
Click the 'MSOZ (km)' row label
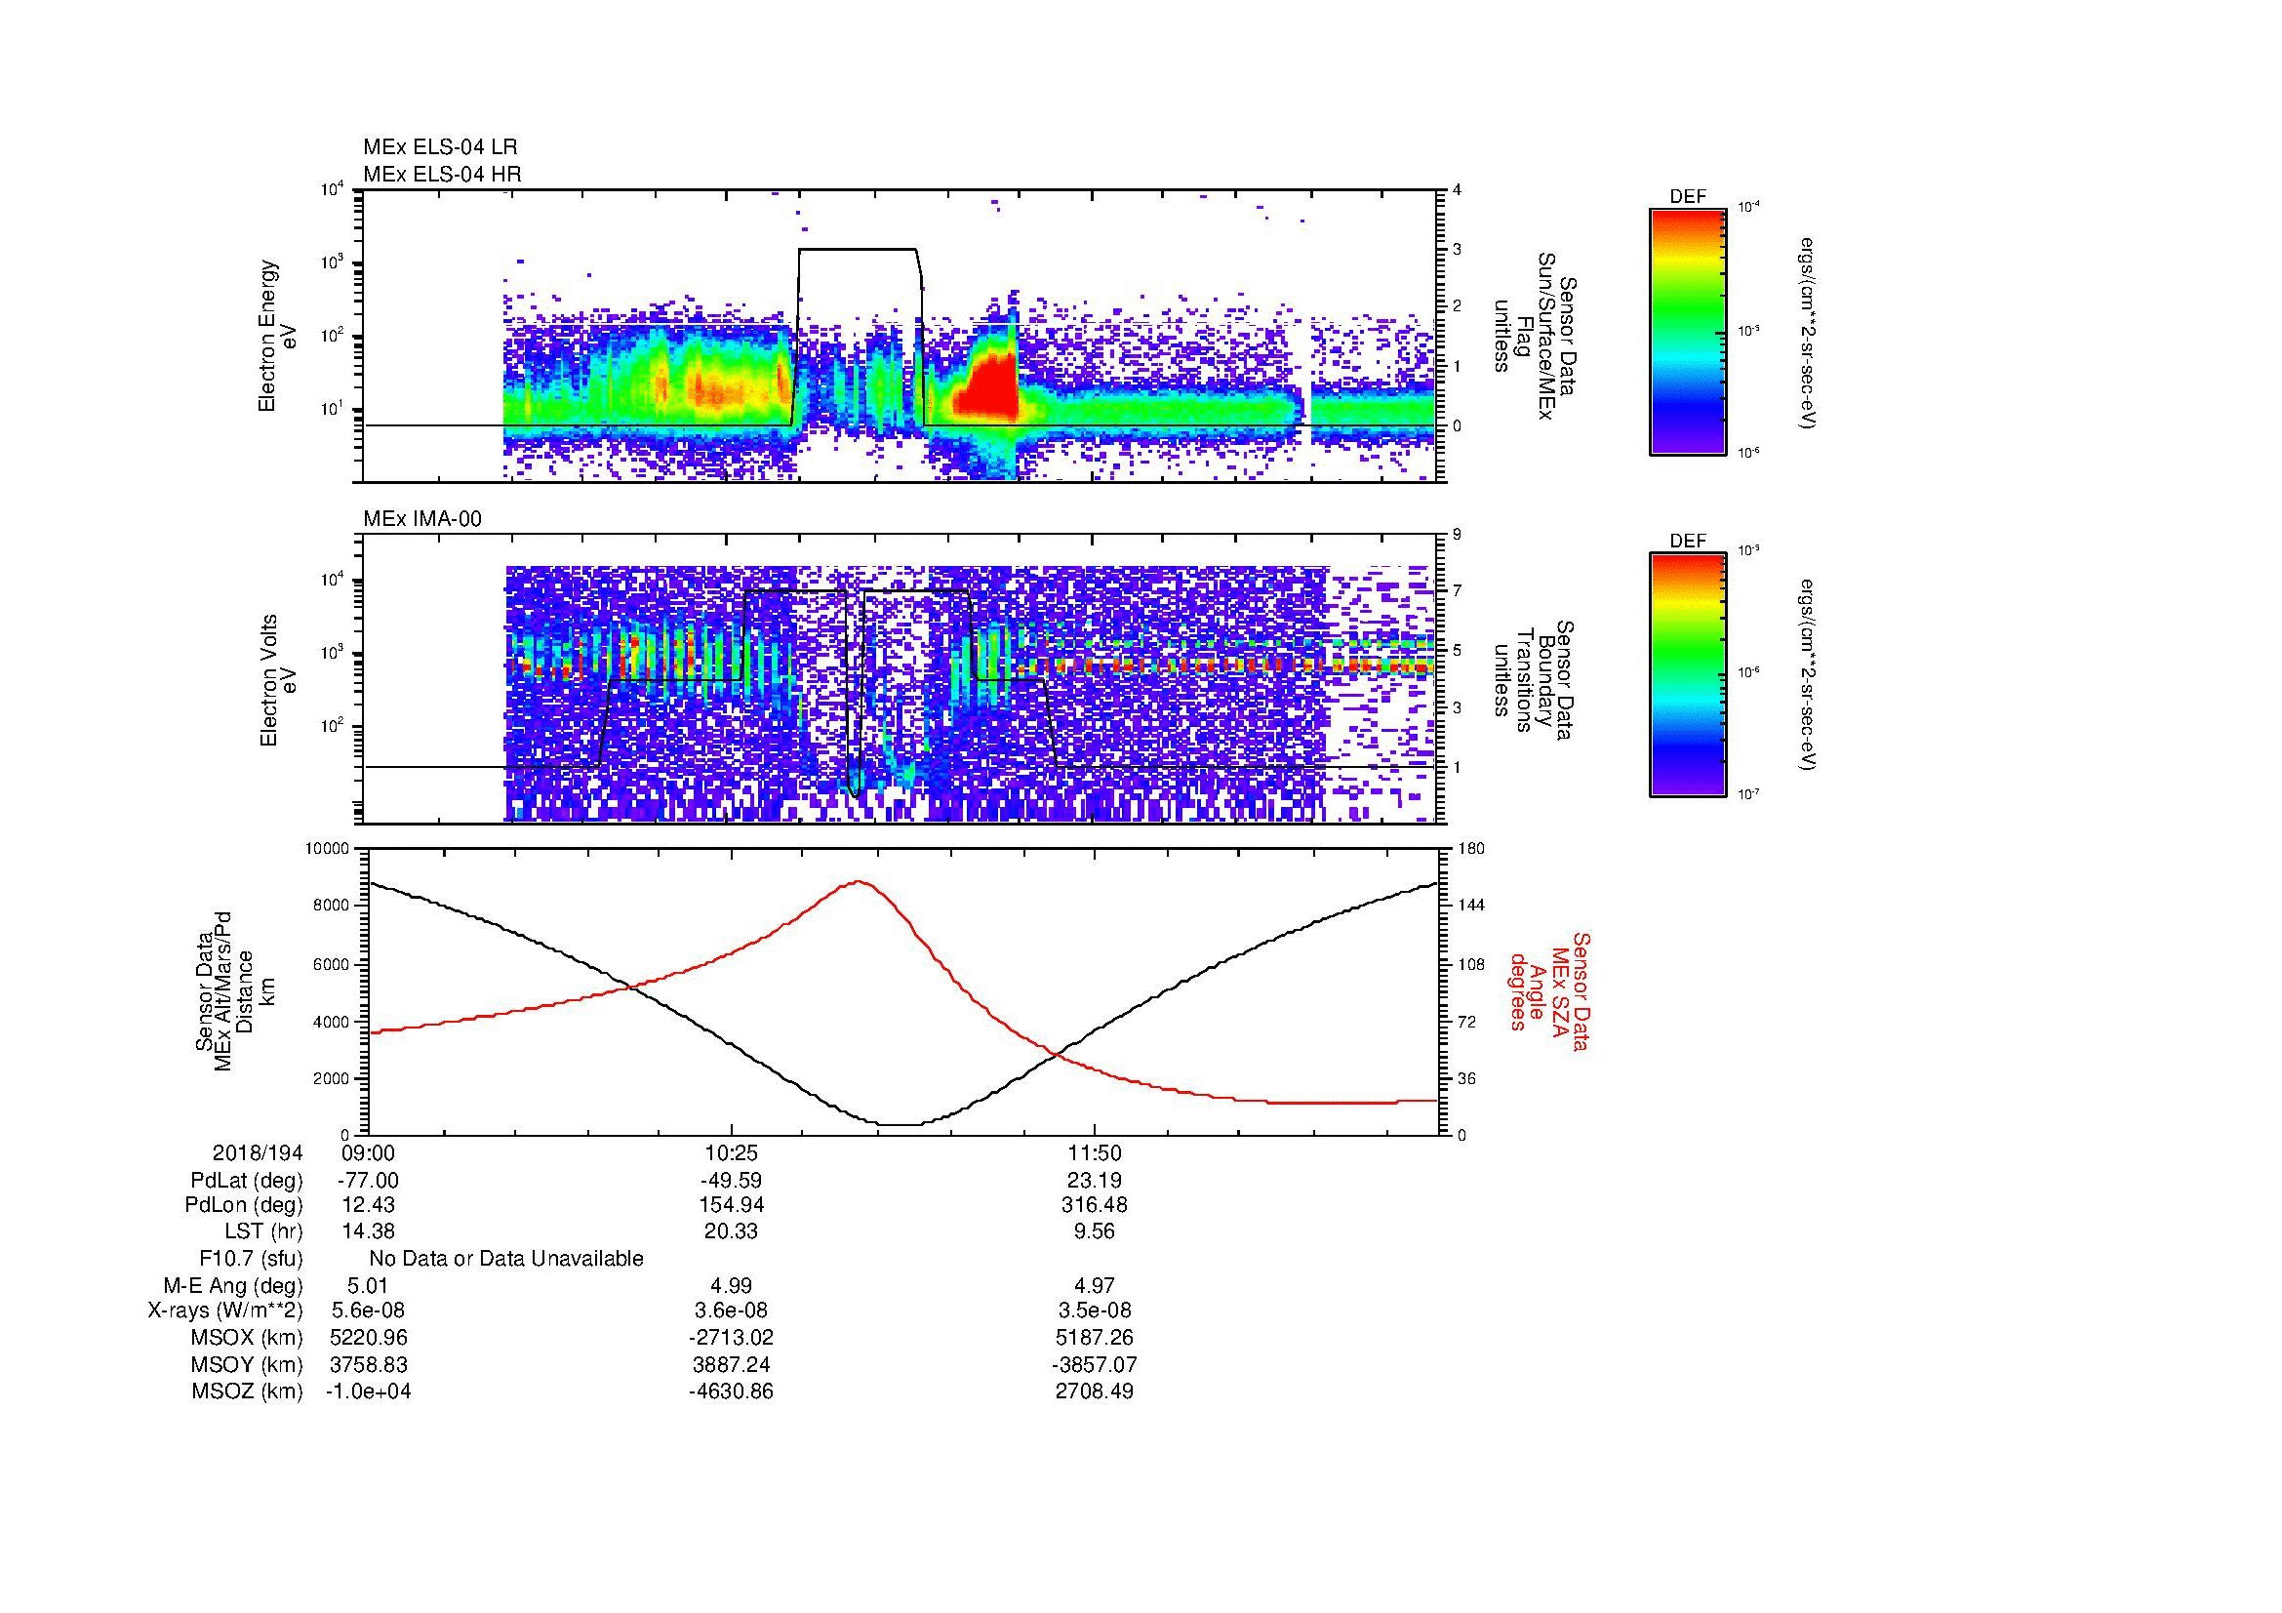point(247,1392)
